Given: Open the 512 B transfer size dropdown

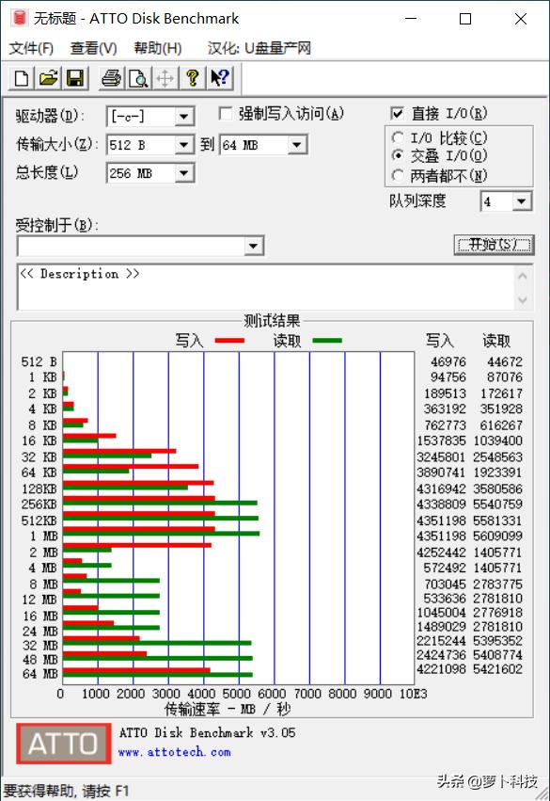Looking at the screenshot, I should click(184, 145).
